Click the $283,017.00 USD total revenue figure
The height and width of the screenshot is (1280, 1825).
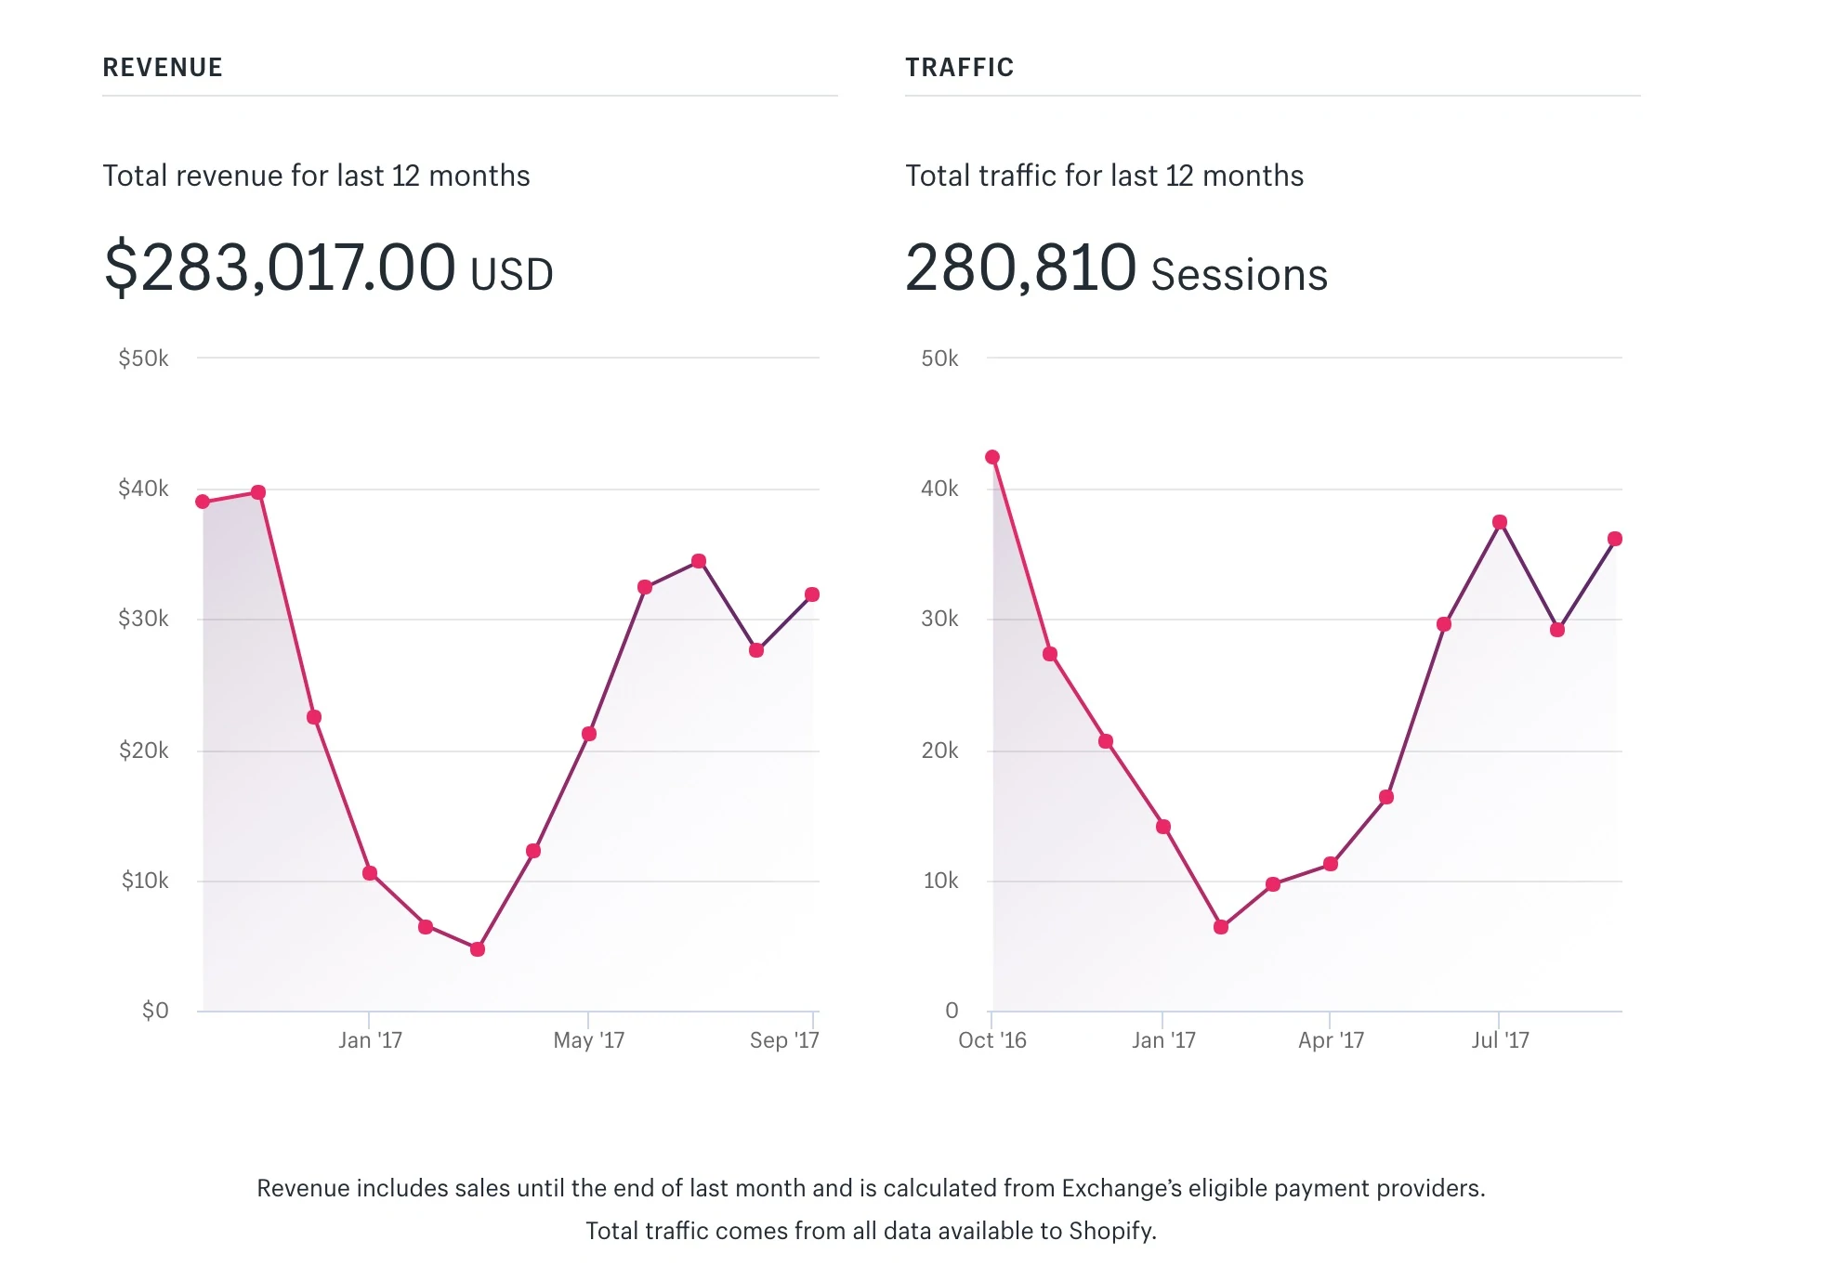click(x=328, y=268)
